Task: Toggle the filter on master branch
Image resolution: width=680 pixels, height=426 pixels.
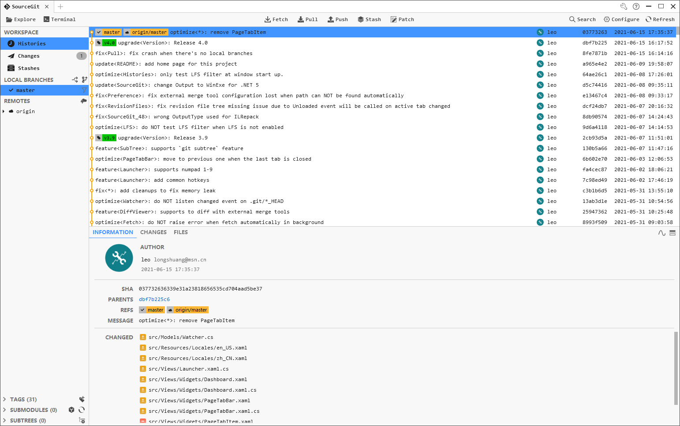Action: 84,90
